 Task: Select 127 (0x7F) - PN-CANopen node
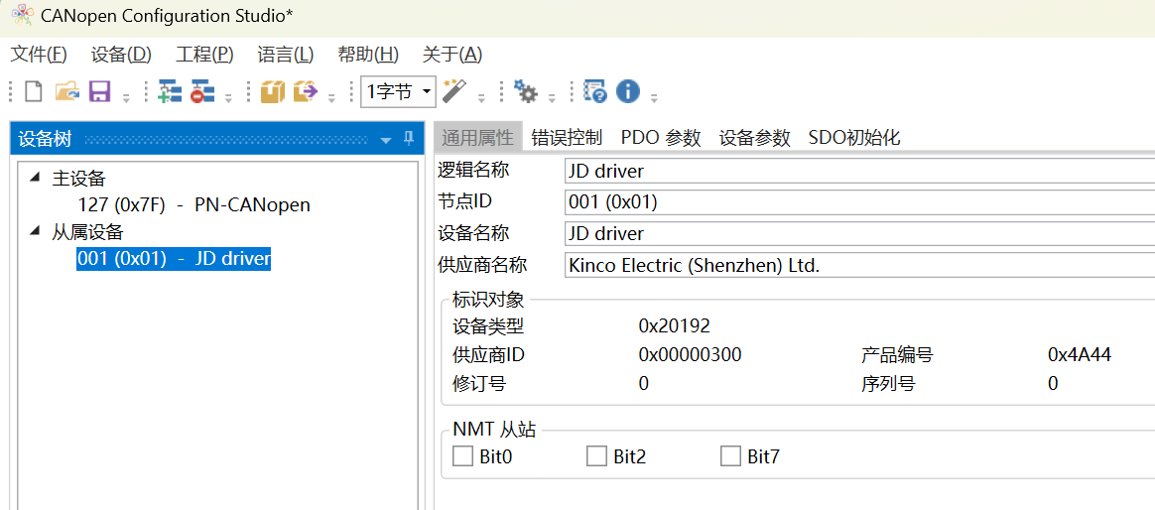point(193,204)
